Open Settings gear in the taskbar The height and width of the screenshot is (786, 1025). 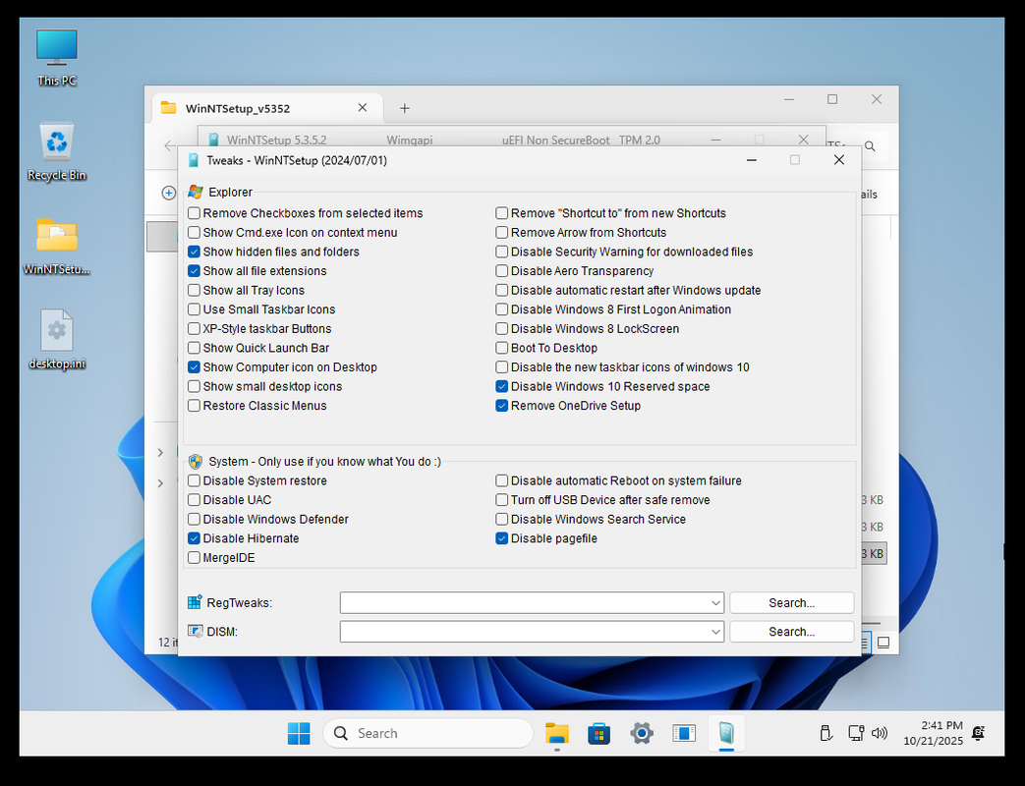642,733
